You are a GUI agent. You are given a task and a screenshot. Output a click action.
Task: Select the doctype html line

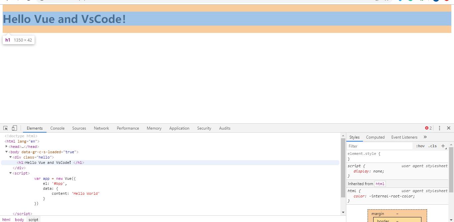[21, 136]
